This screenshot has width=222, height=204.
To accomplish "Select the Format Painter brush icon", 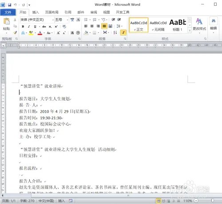I will (15, 32).
